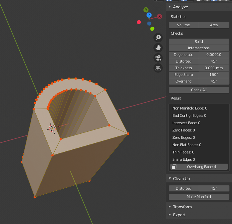Calculate mesh Volume statistic
Image resolution: width=232 pixels, height=224 pixels.
coord(184,25)
